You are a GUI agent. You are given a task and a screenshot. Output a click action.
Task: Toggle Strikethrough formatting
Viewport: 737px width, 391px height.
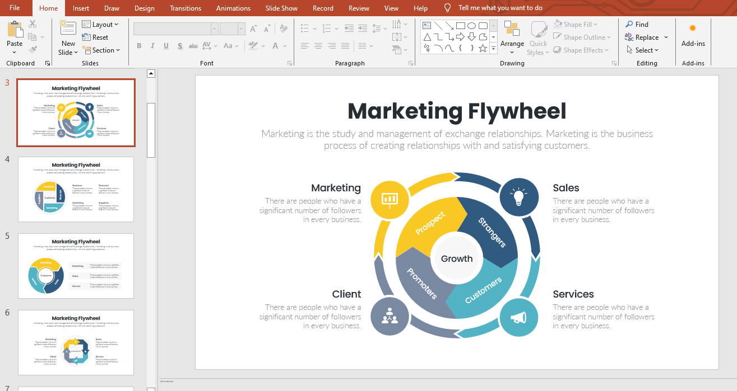coord(193,46)
